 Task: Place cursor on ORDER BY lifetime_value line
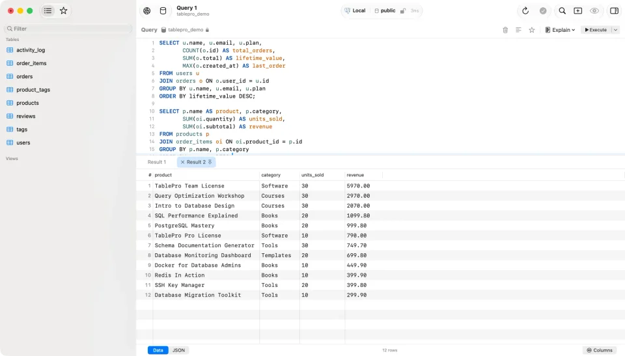click(207, 96)
